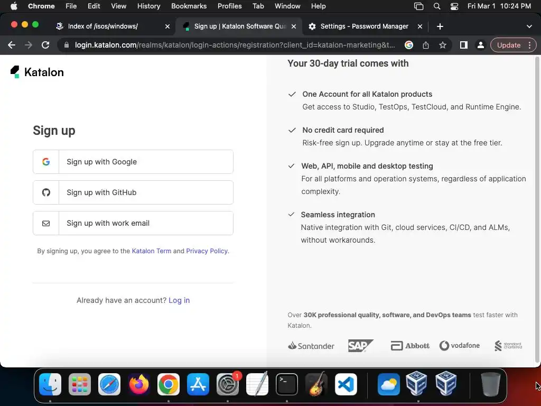The height and width of the screenshot is (406, 541).
Task: Go back to previous page
Action: [12, 45]
